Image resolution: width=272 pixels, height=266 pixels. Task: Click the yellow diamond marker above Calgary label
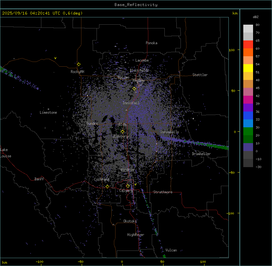(x=128, y=186)
